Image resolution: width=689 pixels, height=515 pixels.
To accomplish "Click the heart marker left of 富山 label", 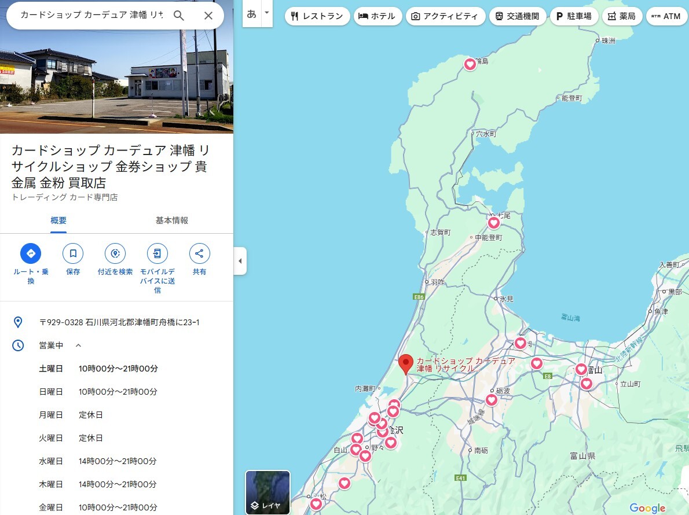I will coord(581,369).
